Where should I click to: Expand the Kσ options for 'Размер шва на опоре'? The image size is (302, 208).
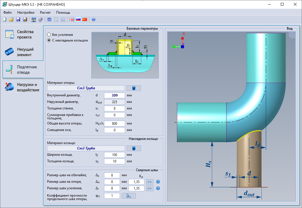[x=149, y=182]
